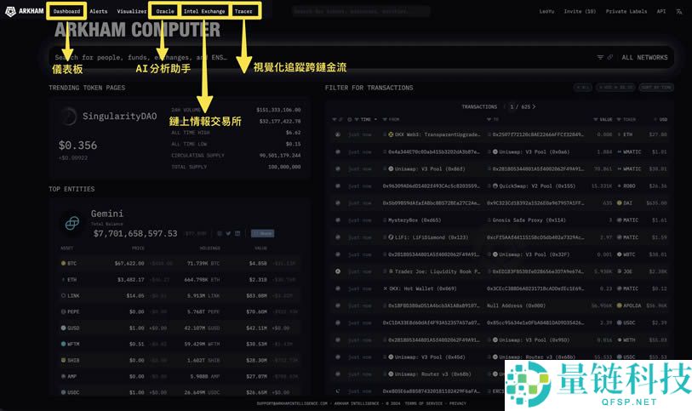The width and height of the screenshot is (692, 411).
Task: Launch the Tracer tool
Action: [244, 11]
